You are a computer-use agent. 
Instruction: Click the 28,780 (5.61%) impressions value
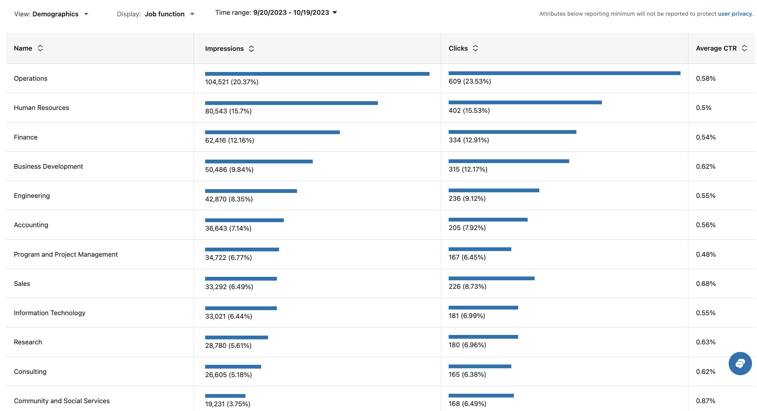[x=228, y=346]
